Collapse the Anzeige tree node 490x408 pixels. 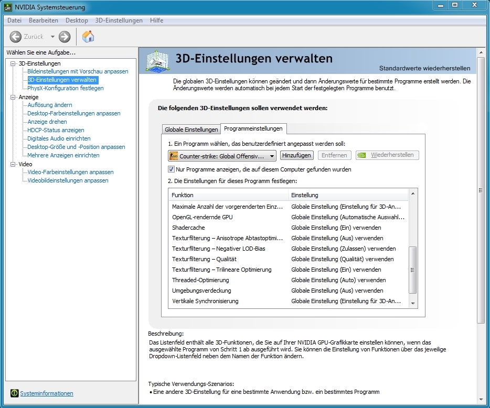pos(13,97)
